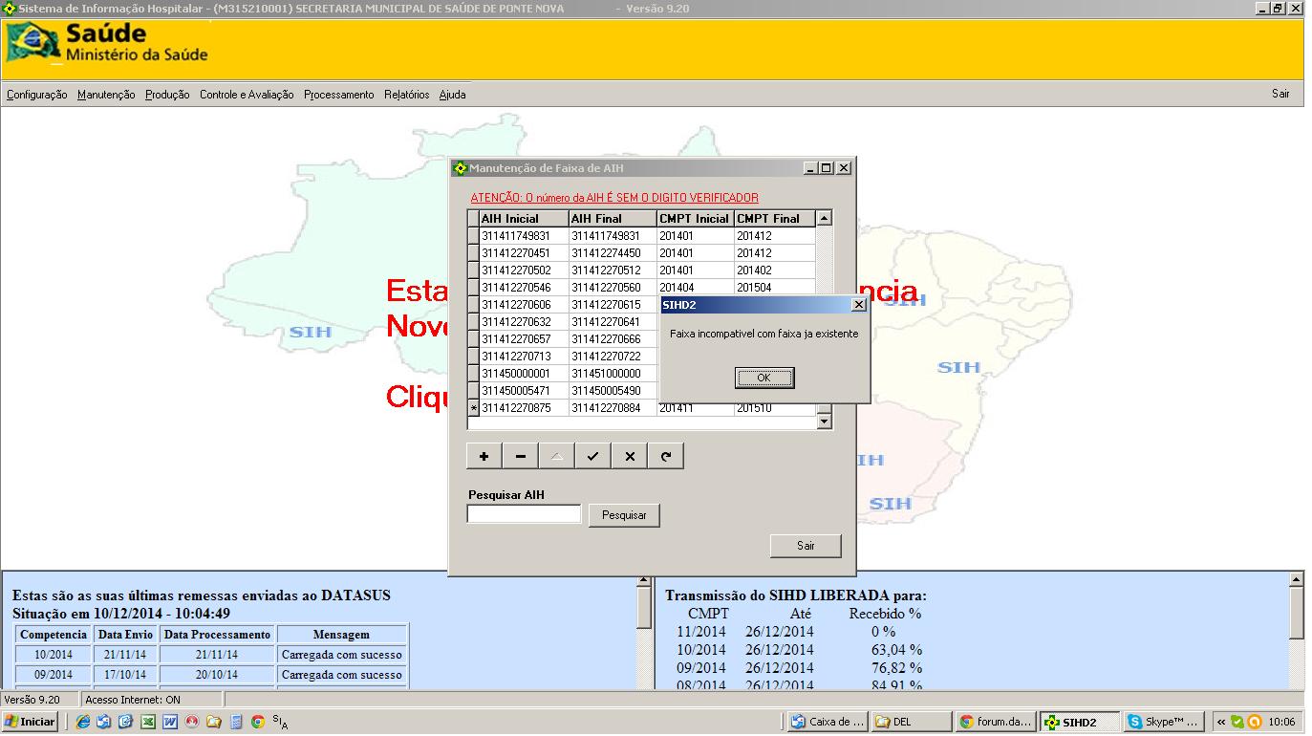
Task: Switch to Skype in the taskbar
Action: pyautogui.click(x=1163, y=722)
